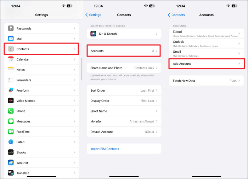Open Accounts row chevron showing 3

coord(157,51)
